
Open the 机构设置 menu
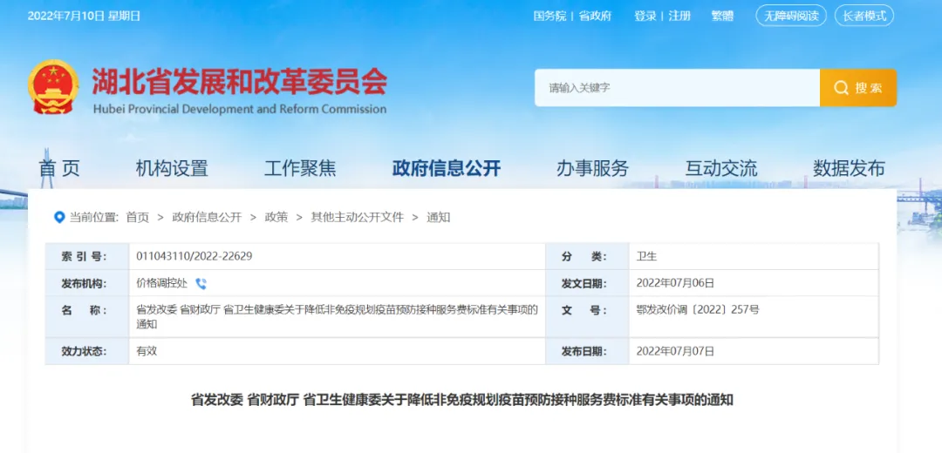pyautogui.click(x=172, y=169)
